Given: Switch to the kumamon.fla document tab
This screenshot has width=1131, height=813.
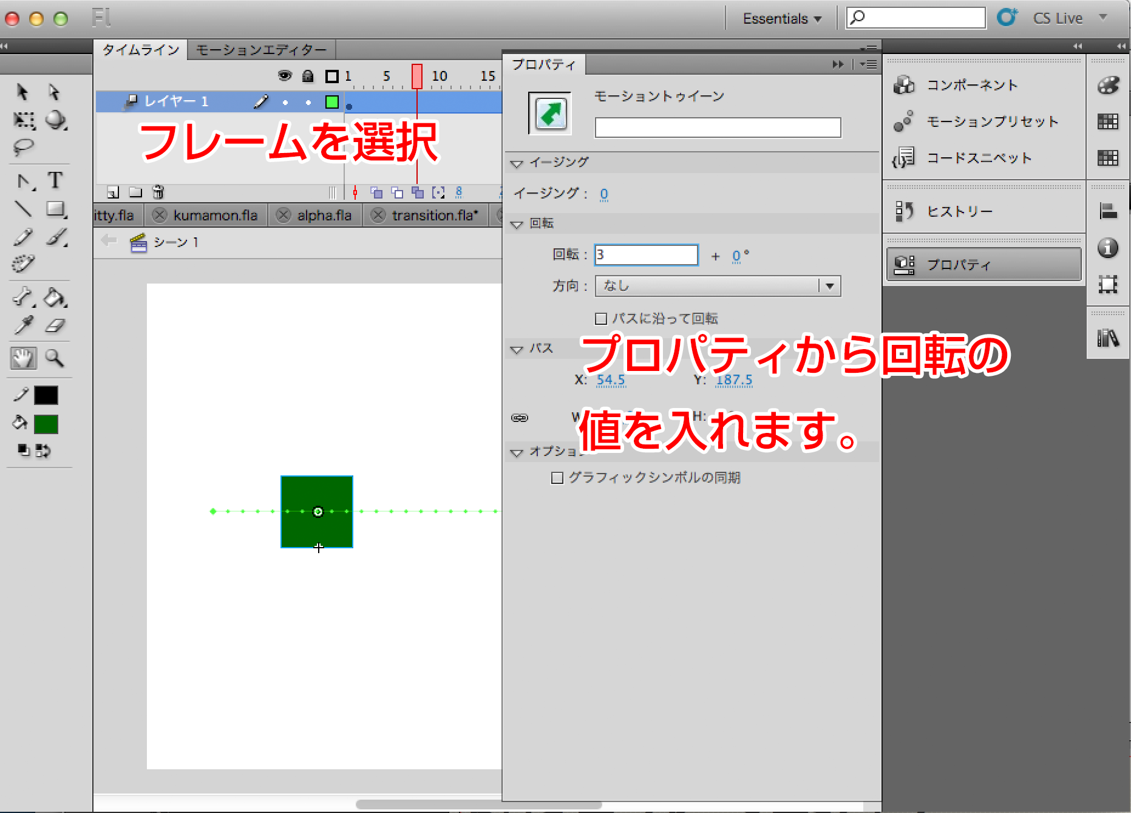Looking at the screenshot, I should (x=215, y=216).
